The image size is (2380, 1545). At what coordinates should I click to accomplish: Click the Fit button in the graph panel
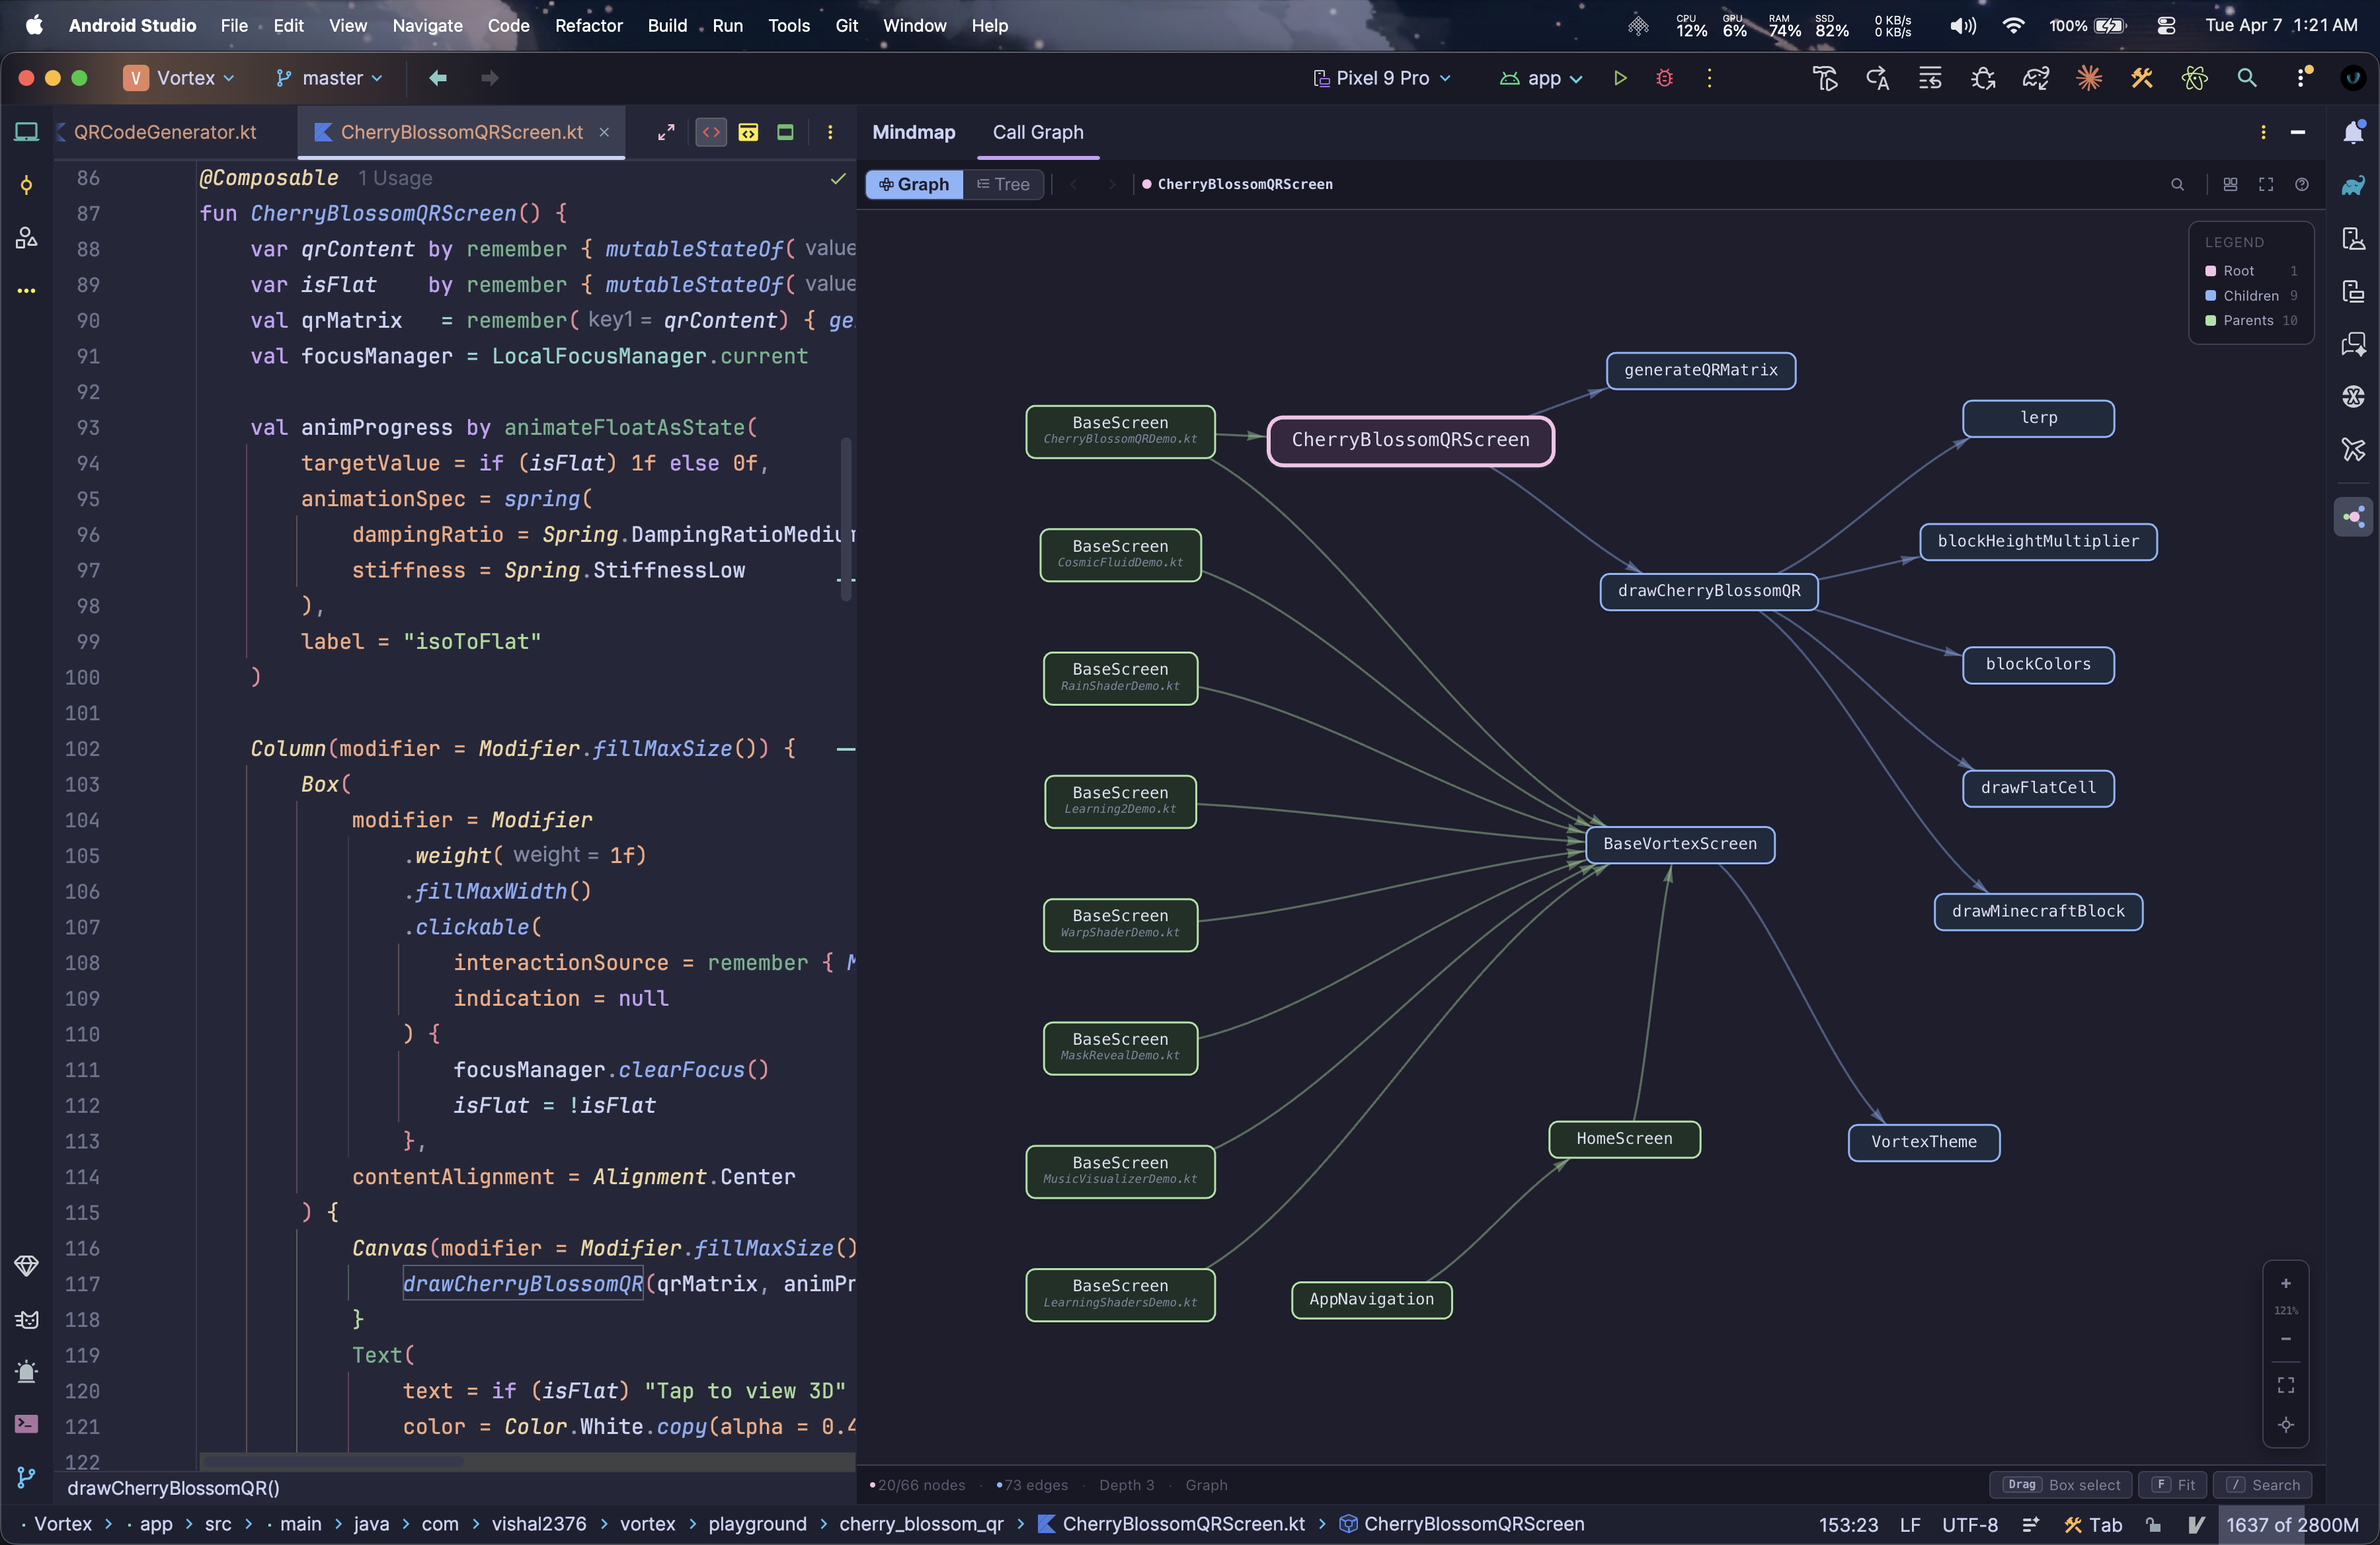click(x=2173, y=1485)
